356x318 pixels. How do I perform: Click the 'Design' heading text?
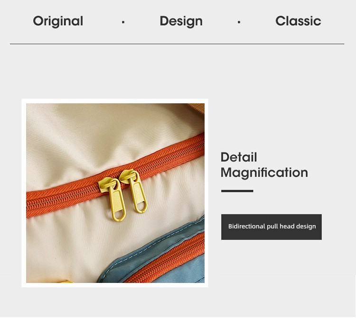click(181, 21)
